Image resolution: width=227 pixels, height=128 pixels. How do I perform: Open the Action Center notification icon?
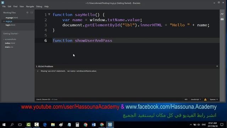pos(222,125)
